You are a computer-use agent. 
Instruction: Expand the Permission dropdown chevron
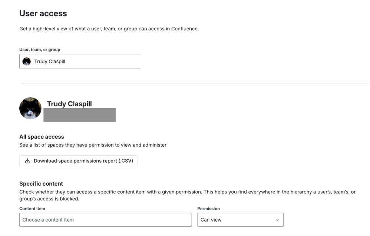(277, 220)
